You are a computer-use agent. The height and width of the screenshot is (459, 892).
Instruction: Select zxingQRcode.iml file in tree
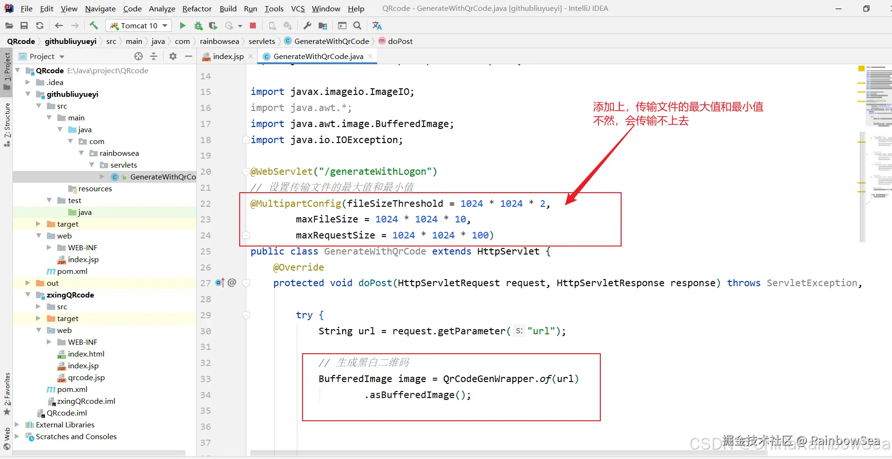coord(81,401)
